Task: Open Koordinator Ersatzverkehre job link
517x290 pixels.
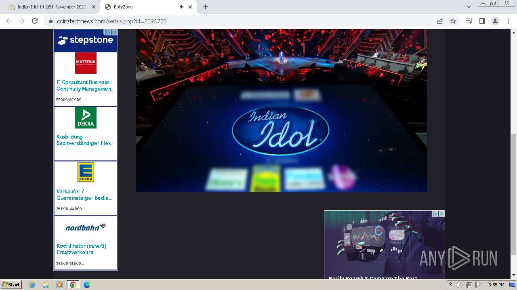Action: pos(82,249)
